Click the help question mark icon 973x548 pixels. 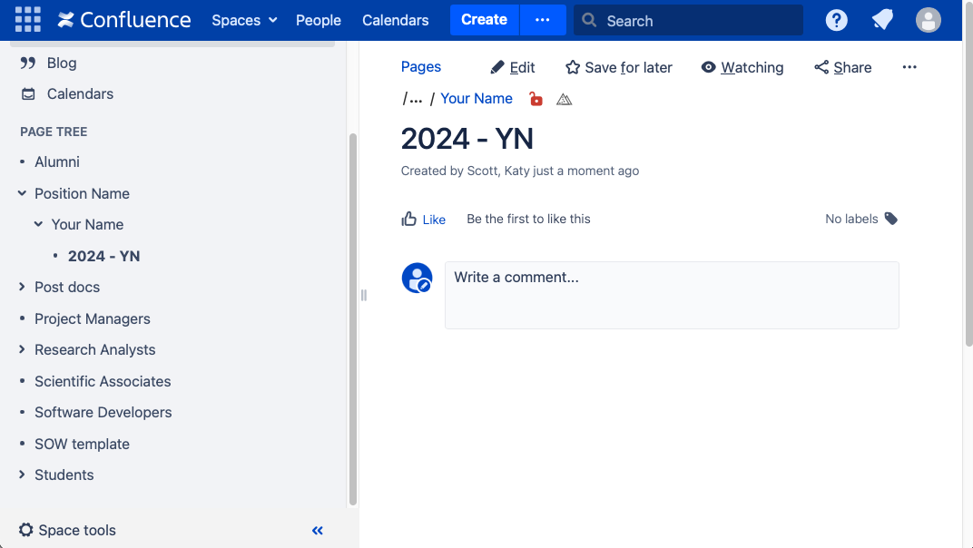click(x=836, y=20)
